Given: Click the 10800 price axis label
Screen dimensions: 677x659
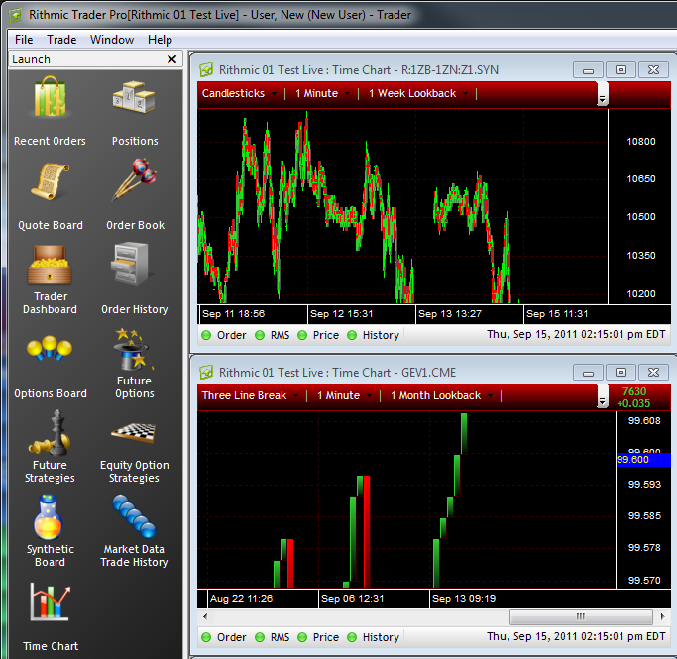Looking at the screenshot, I should point(641,141).
